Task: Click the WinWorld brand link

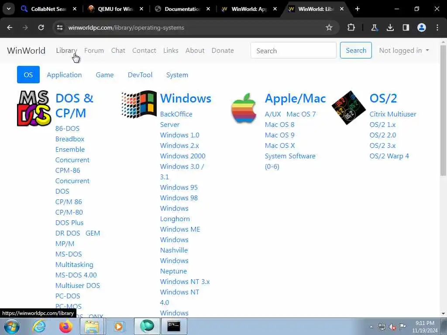Action: point(26,51)
